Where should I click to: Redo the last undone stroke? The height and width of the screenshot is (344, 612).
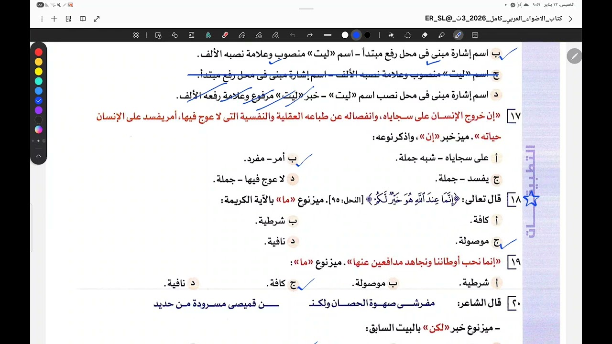pos(310,35)
